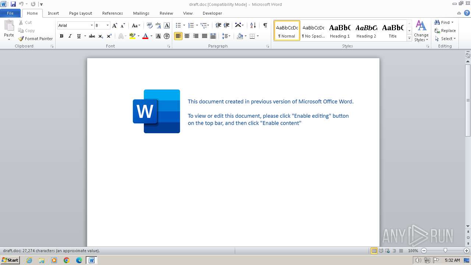Expand the Styles gallery
Viewport: 471px width, 265px height.
pyautogui.click(x=409, y=38)
